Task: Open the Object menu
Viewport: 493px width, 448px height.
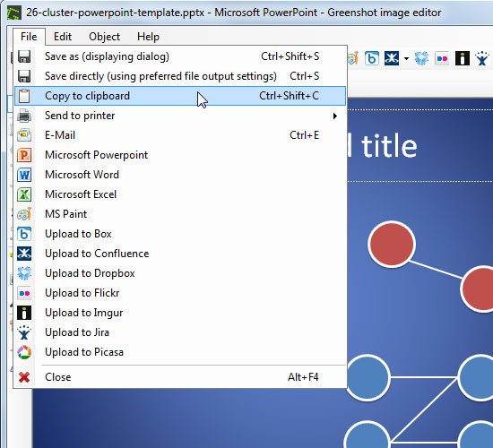Action: click(x=104, y=37)
